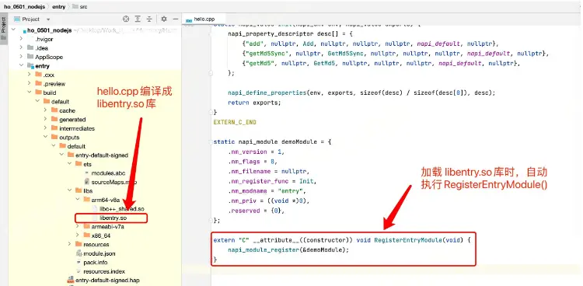Image resolution: width=583 pixels, height=286 pixels.
Task: Click the intermediates folder icon
Action: 54,128
